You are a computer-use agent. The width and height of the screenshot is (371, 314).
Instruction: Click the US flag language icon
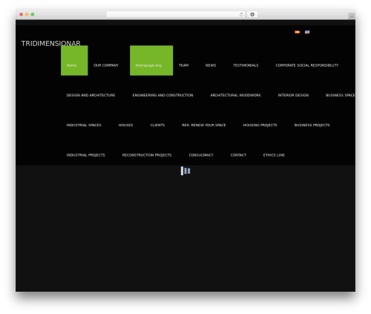click(x=307, y=32)
